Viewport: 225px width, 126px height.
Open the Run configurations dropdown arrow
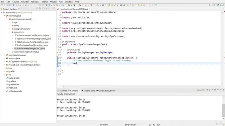point(71,5)
